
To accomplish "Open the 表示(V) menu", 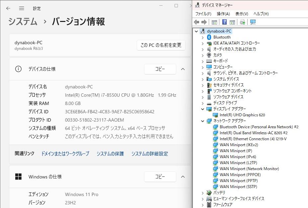I will tap(242, 14).
